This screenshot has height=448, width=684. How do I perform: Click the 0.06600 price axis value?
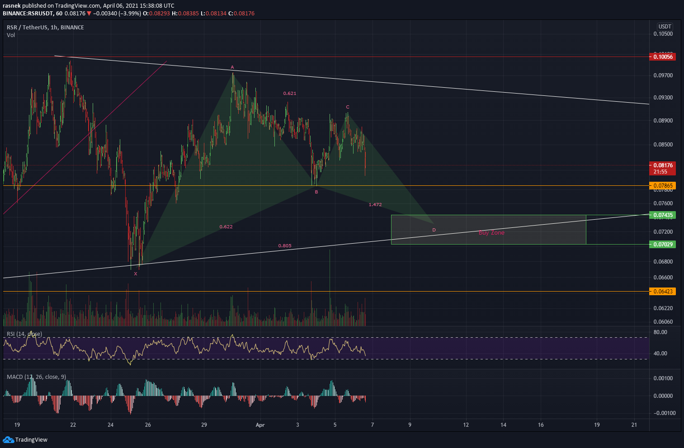(663, 278)
